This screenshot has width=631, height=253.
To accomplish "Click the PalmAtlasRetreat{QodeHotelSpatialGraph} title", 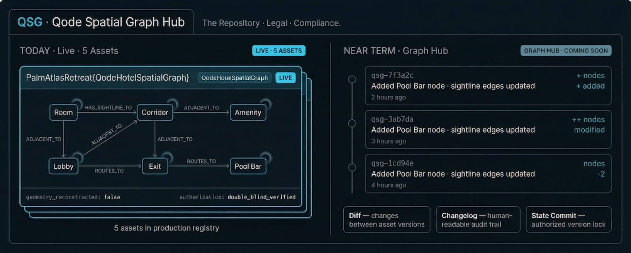I will click(x=108, y=78).
